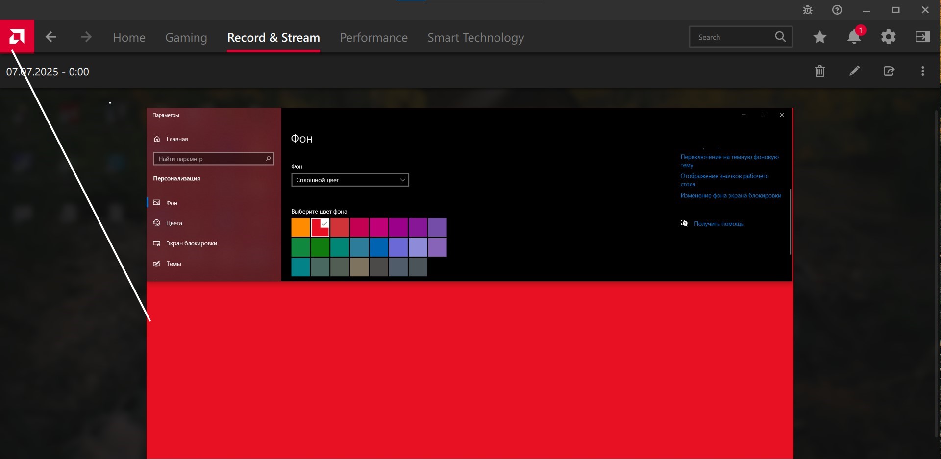Screen dimensions: 941x459
Task: Open the help question mark icon
Action: click(837, 10)
